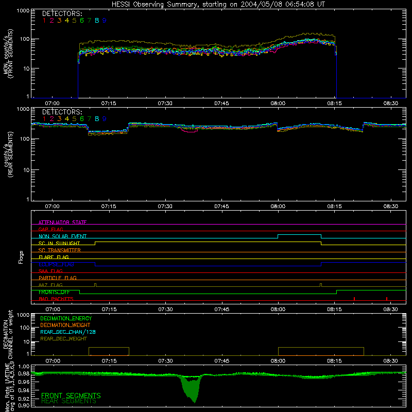
Task: Click the REAR_DEC_CHAN/128 legend entry
Action: click(x=68, y=332)
